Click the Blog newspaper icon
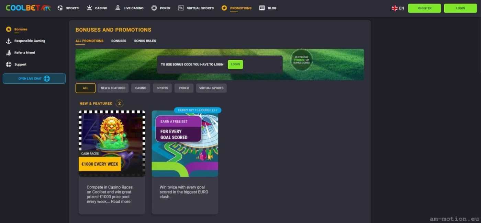 [262, 8]
